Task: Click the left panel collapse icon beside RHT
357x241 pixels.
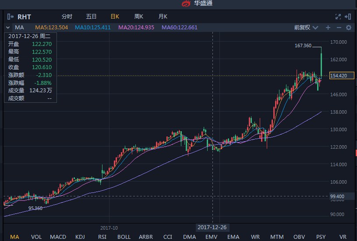Action: [x=10, y=17]
